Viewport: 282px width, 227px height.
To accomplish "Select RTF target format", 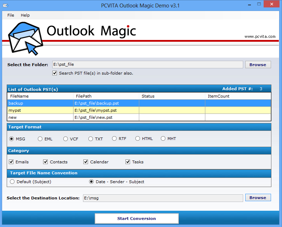I will (x=114, y=139).
